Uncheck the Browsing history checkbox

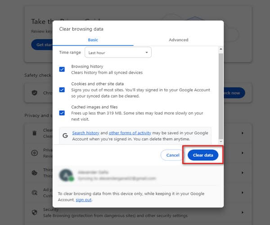click(62, 69)
